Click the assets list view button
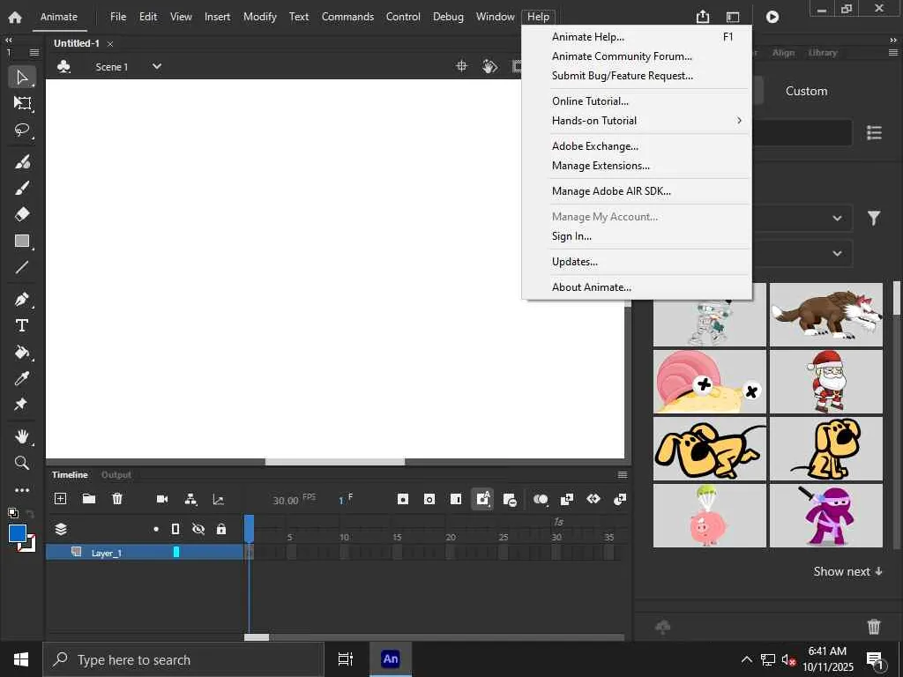Viewport: 903px width, 677px height. [x=874, y=133]
